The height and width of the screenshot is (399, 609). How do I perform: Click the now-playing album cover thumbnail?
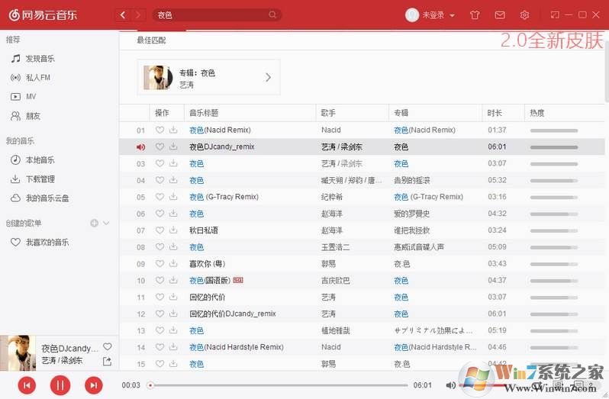pyautogui.click(x=18, y=353)
